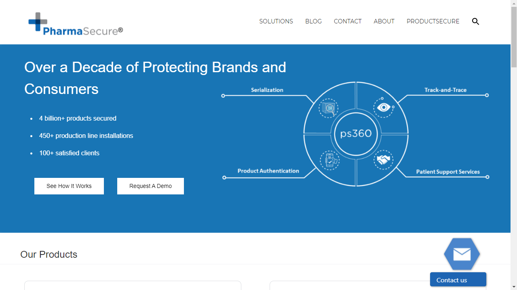Screen dimensions: 517x290
Task: Click the ps360 center circle
Action: (x=356, y=134)
